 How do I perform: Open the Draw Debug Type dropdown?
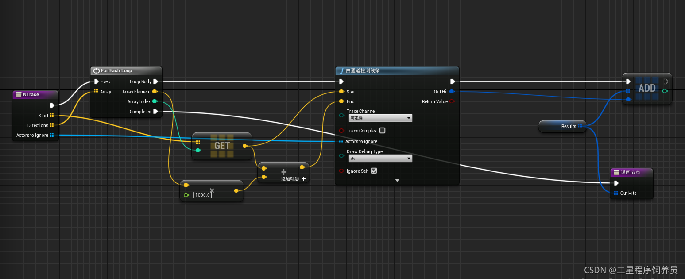point(380,159)
